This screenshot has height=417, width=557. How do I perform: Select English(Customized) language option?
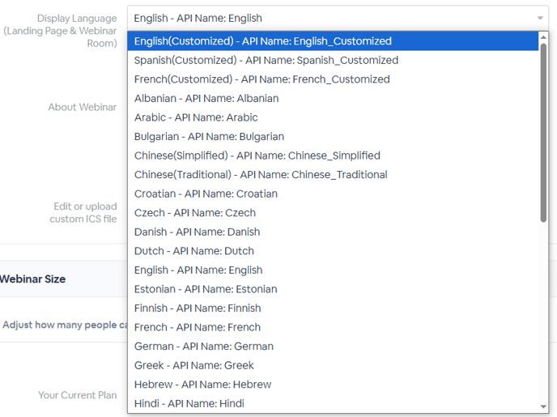point(333,41)
